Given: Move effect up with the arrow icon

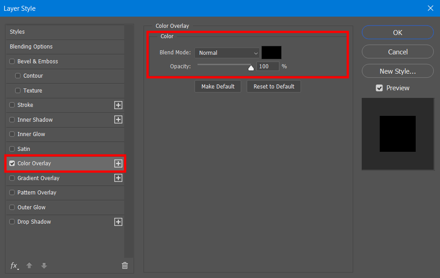Looking at the screenshot, I should (x=29, y=265).
